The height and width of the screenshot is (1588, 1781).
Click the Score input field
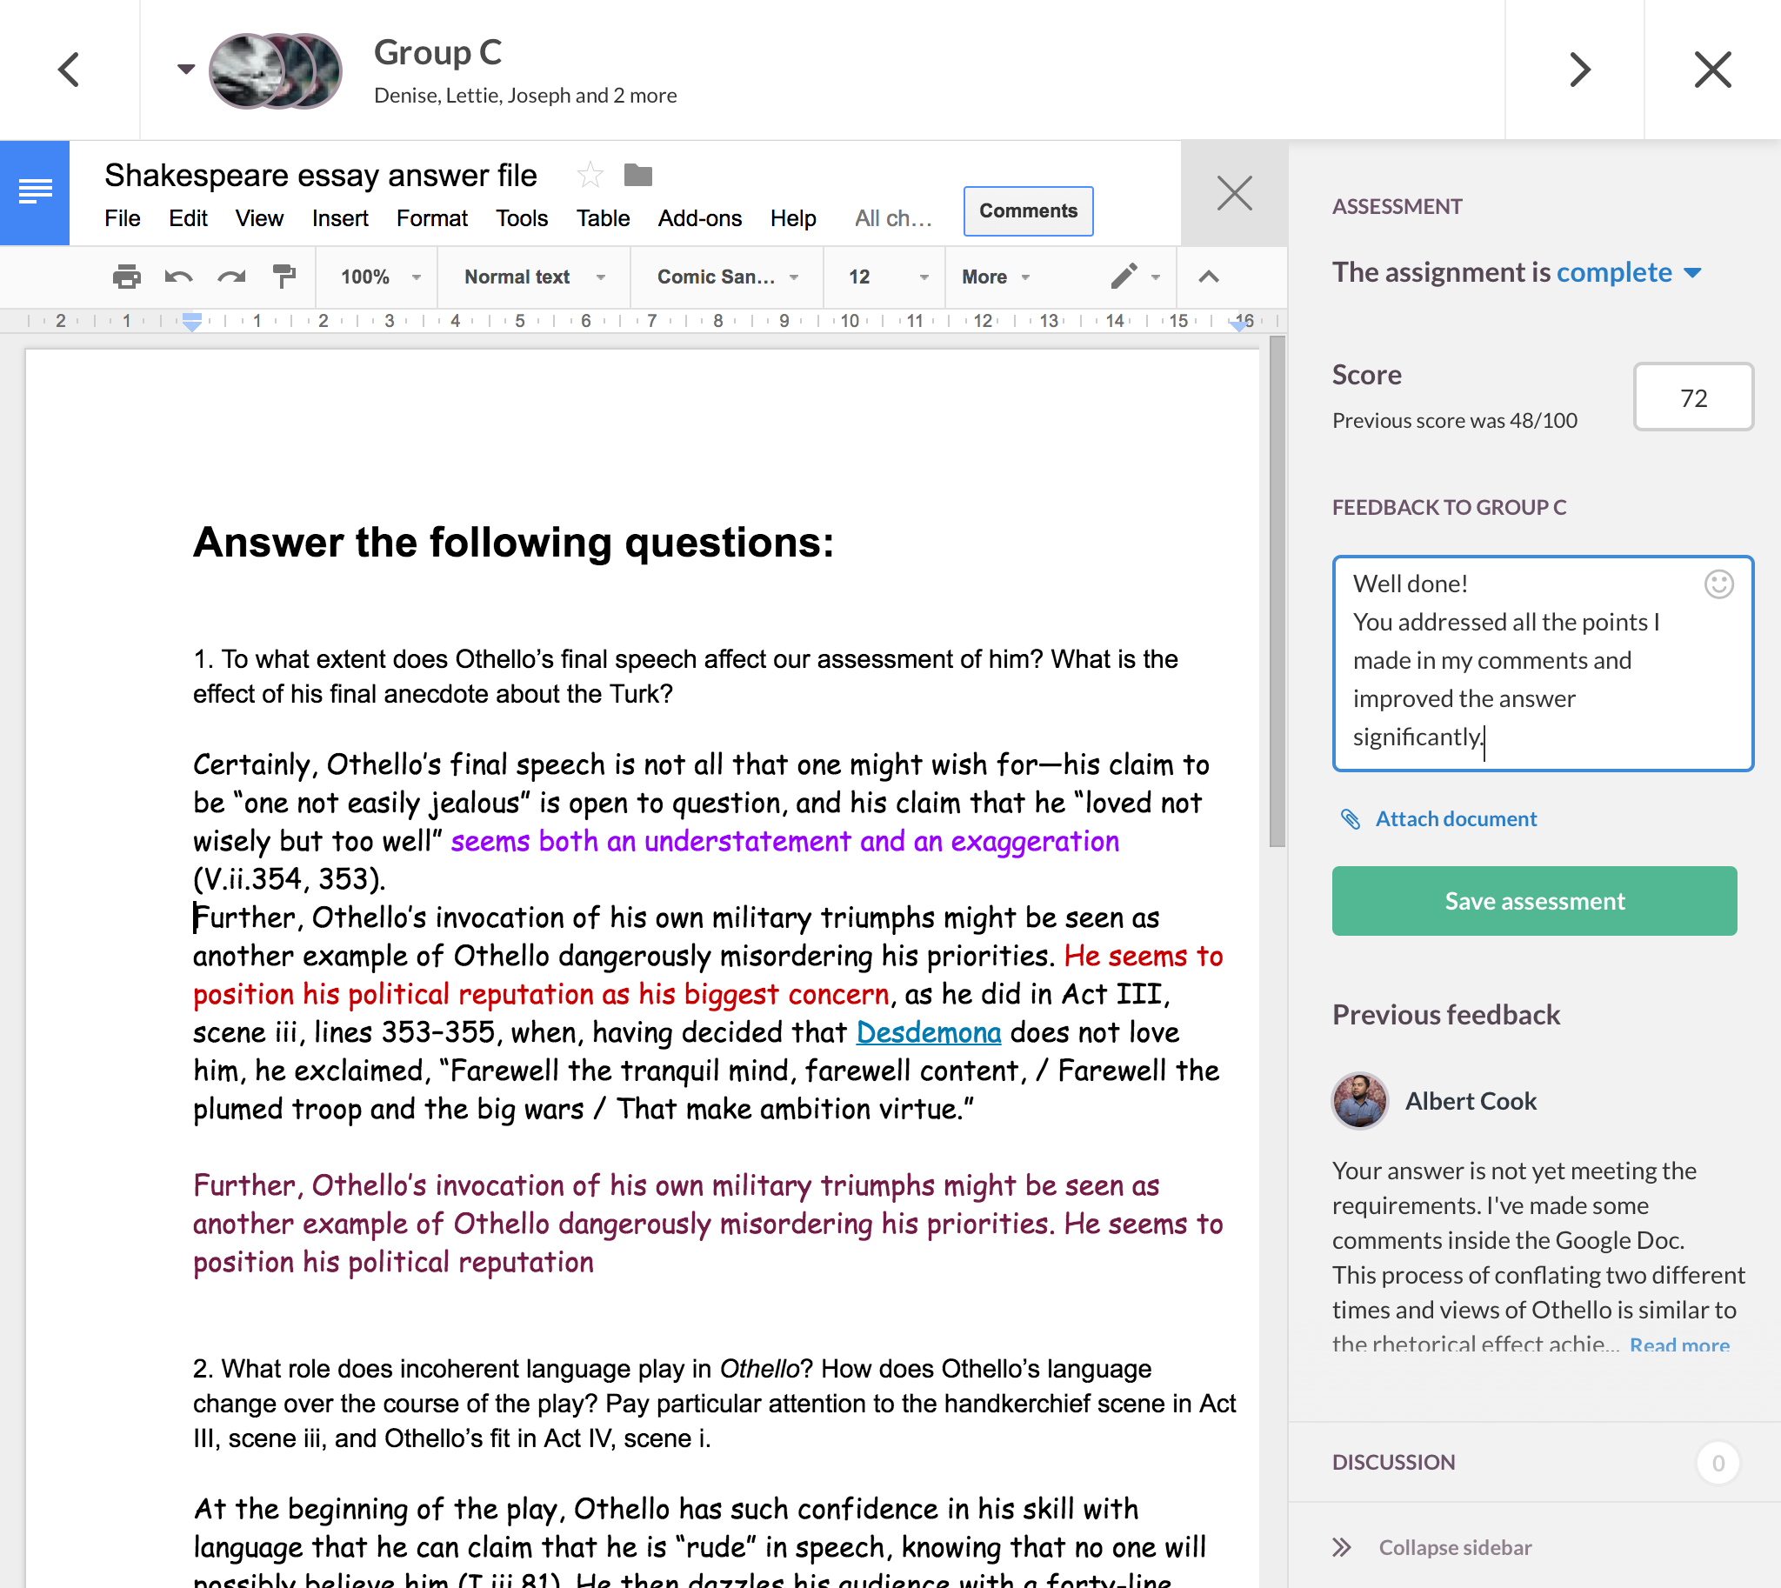pos(1692,398)
